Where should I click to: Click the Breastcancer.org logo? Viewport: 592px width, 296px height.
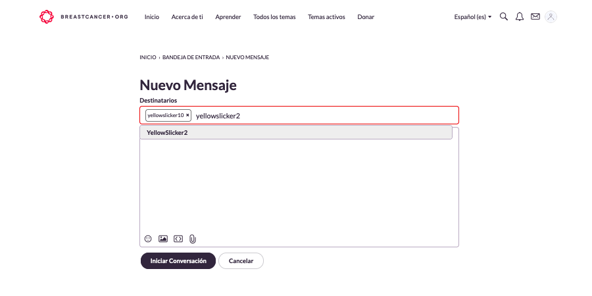coord(84,16)
